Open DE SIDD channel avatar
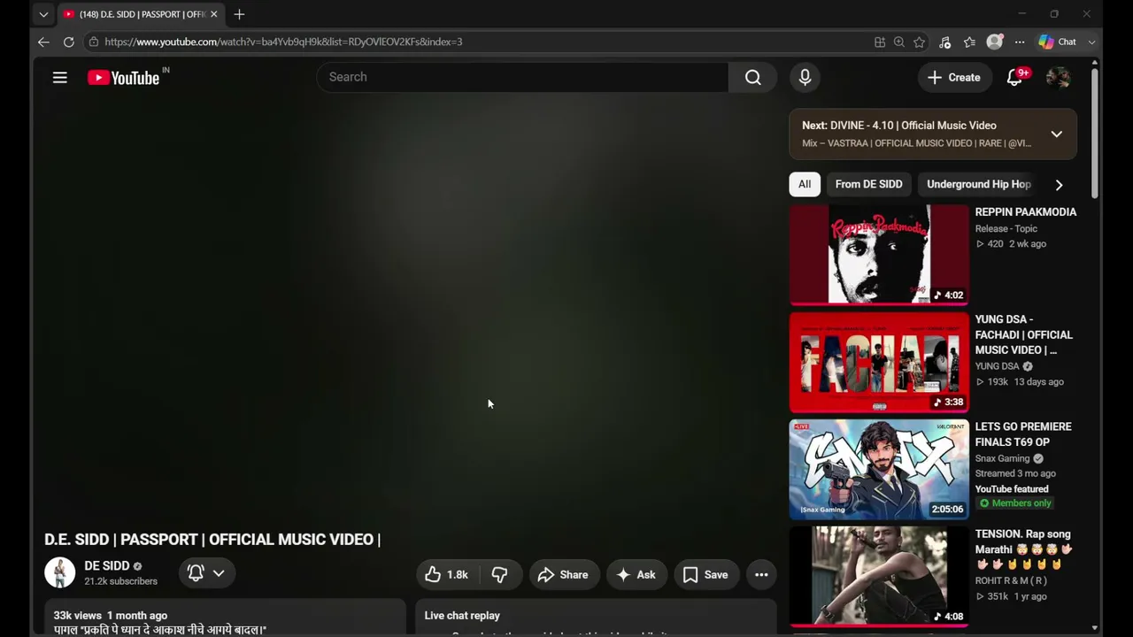Screen dimensions: 1133x637 [60, 572]
